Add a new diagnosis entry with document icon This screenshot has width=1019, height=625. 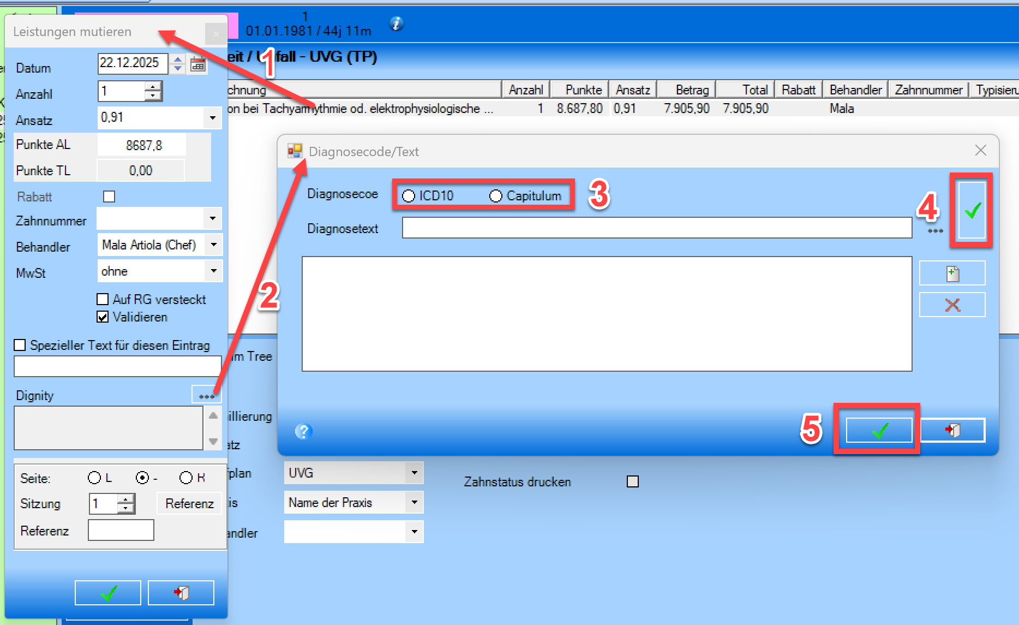point(952,273)
